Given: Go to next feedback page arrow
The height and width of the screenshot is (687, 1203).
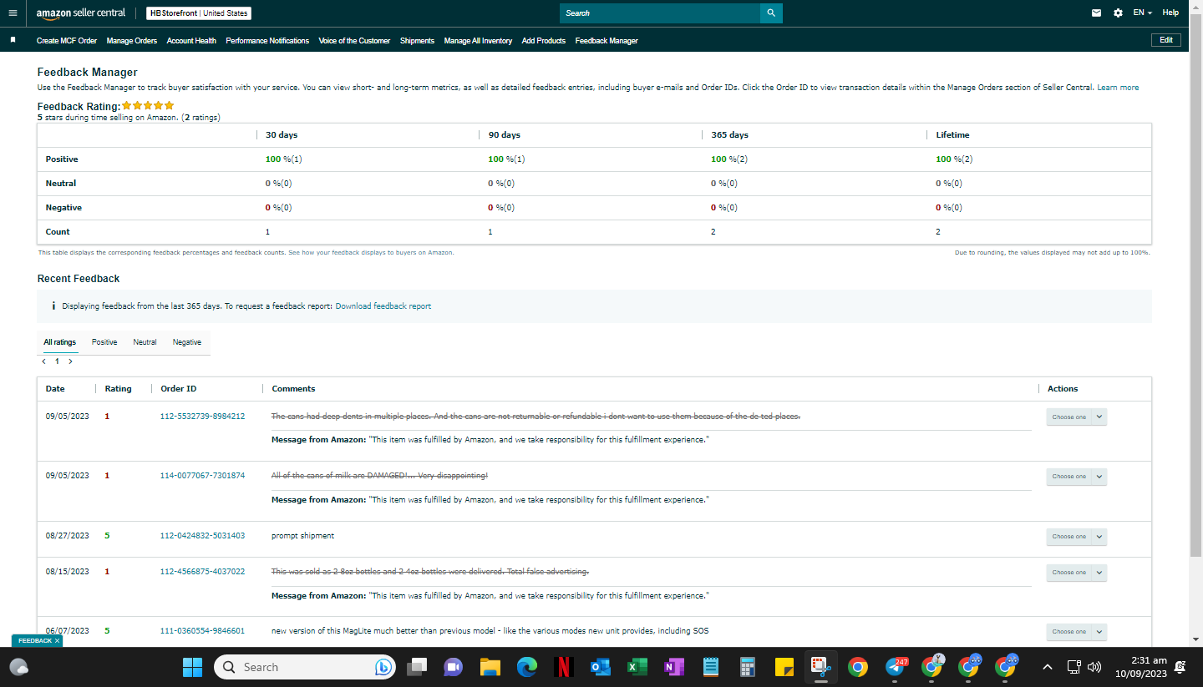Looking at the screenshot, I should (x=70, y=361).
